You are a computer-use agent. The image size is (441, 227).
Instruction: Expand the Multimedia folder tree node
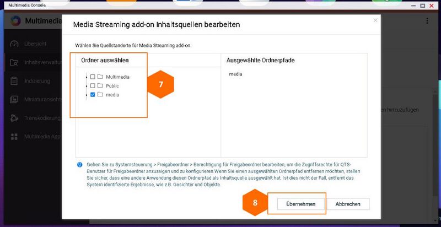(x=87, y=77)
